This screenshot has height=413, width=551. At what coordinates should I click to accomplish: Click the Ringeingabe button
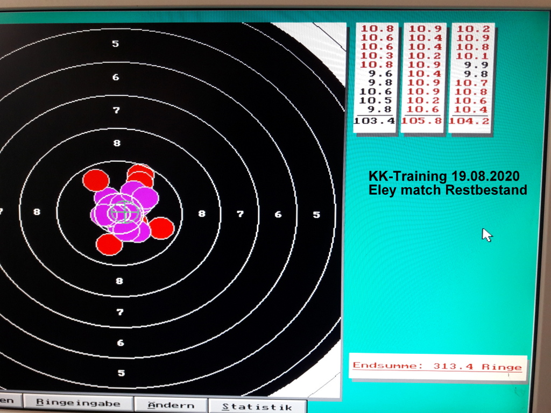tap(78, 404)
